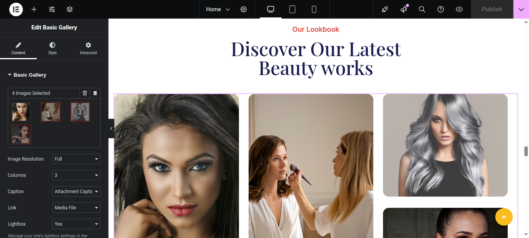Select the fourth gallery thumbnail
The height and width of the screenshot is (238, 529).
pyautogui.click(x=21, y=134)
